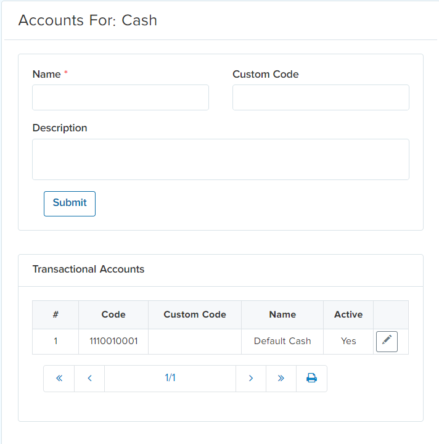Click the 1/1 page indicator

click(170, 378)
